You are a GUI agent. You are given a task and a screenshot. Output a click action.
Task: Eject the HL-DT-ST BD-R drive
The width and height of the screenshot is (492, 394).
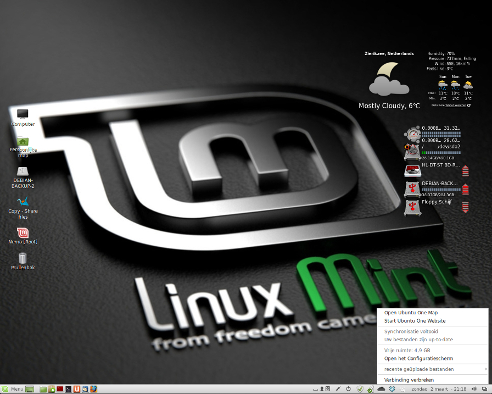(x=465, y=171)
